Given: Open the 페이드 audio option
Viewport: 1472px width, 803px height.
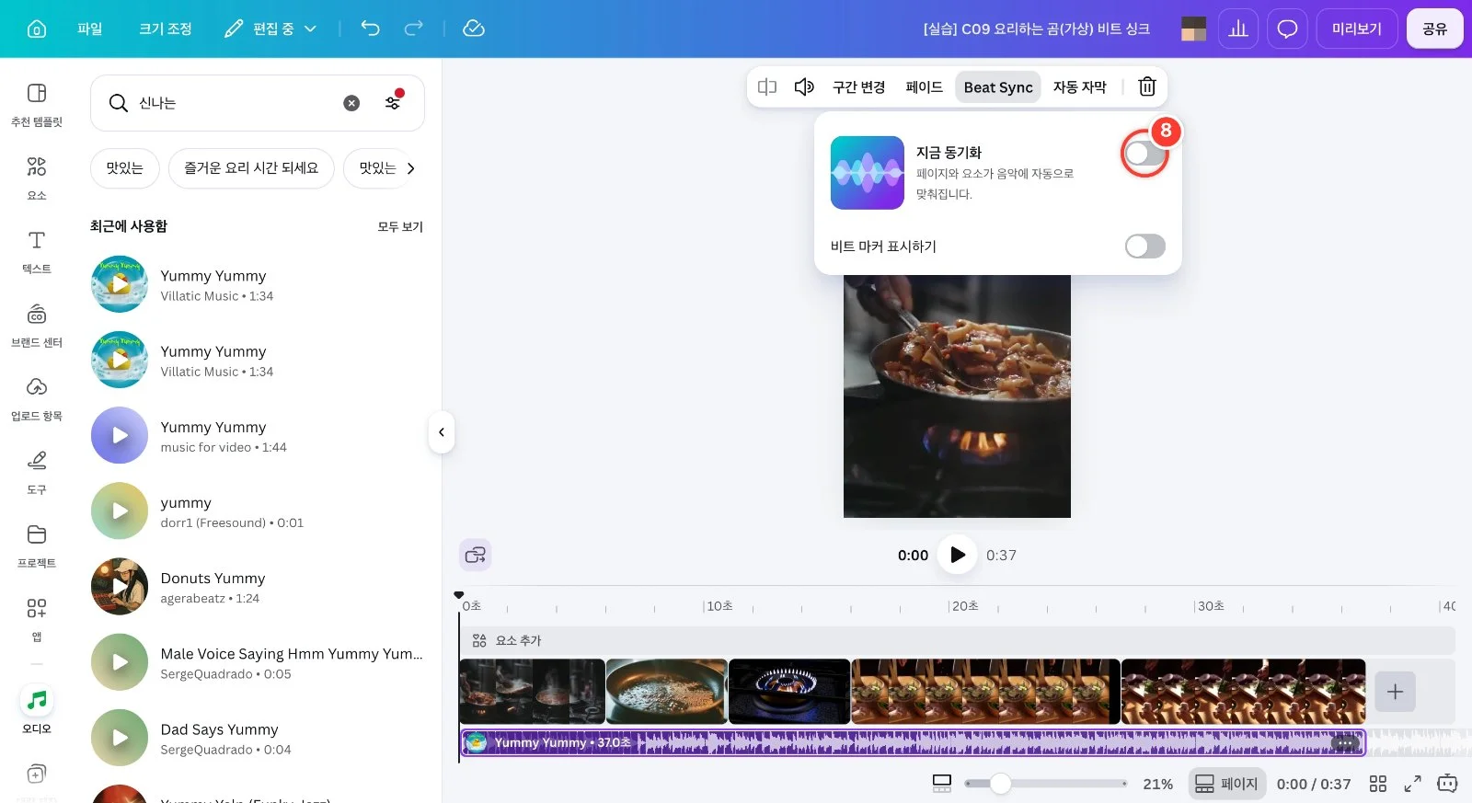Looking at the screenshot, I should [x=924, y=86].
